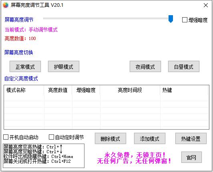Click the 增强暗度 column header in table
The width and height of the screenshot is (213, 172).
(x=86, y=90)
